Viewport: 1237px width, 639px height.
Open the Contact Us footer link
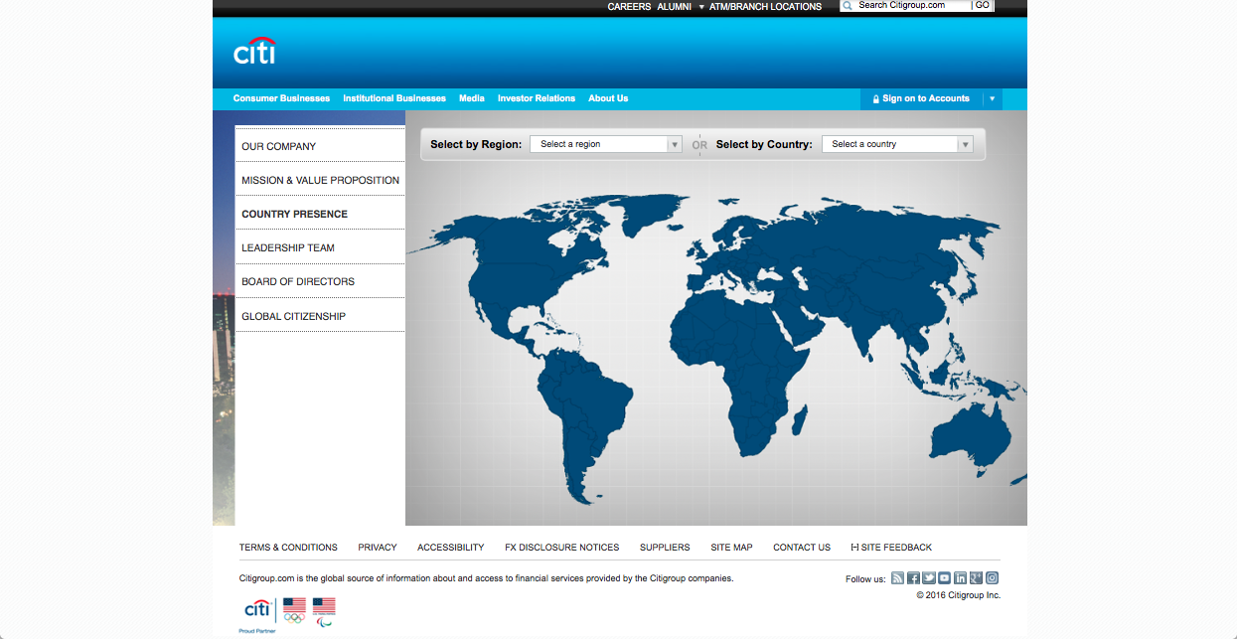tap(802, 548)
